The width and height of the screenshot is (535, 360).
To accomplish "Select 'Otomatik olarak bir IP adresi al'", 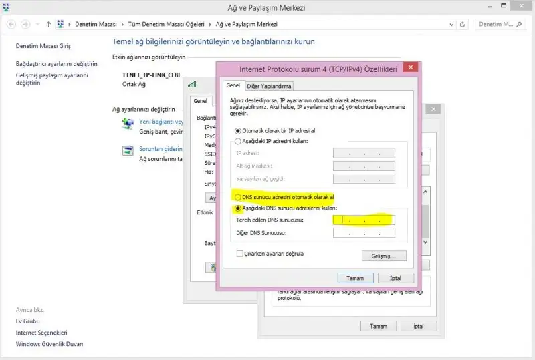I will point(237,130).
